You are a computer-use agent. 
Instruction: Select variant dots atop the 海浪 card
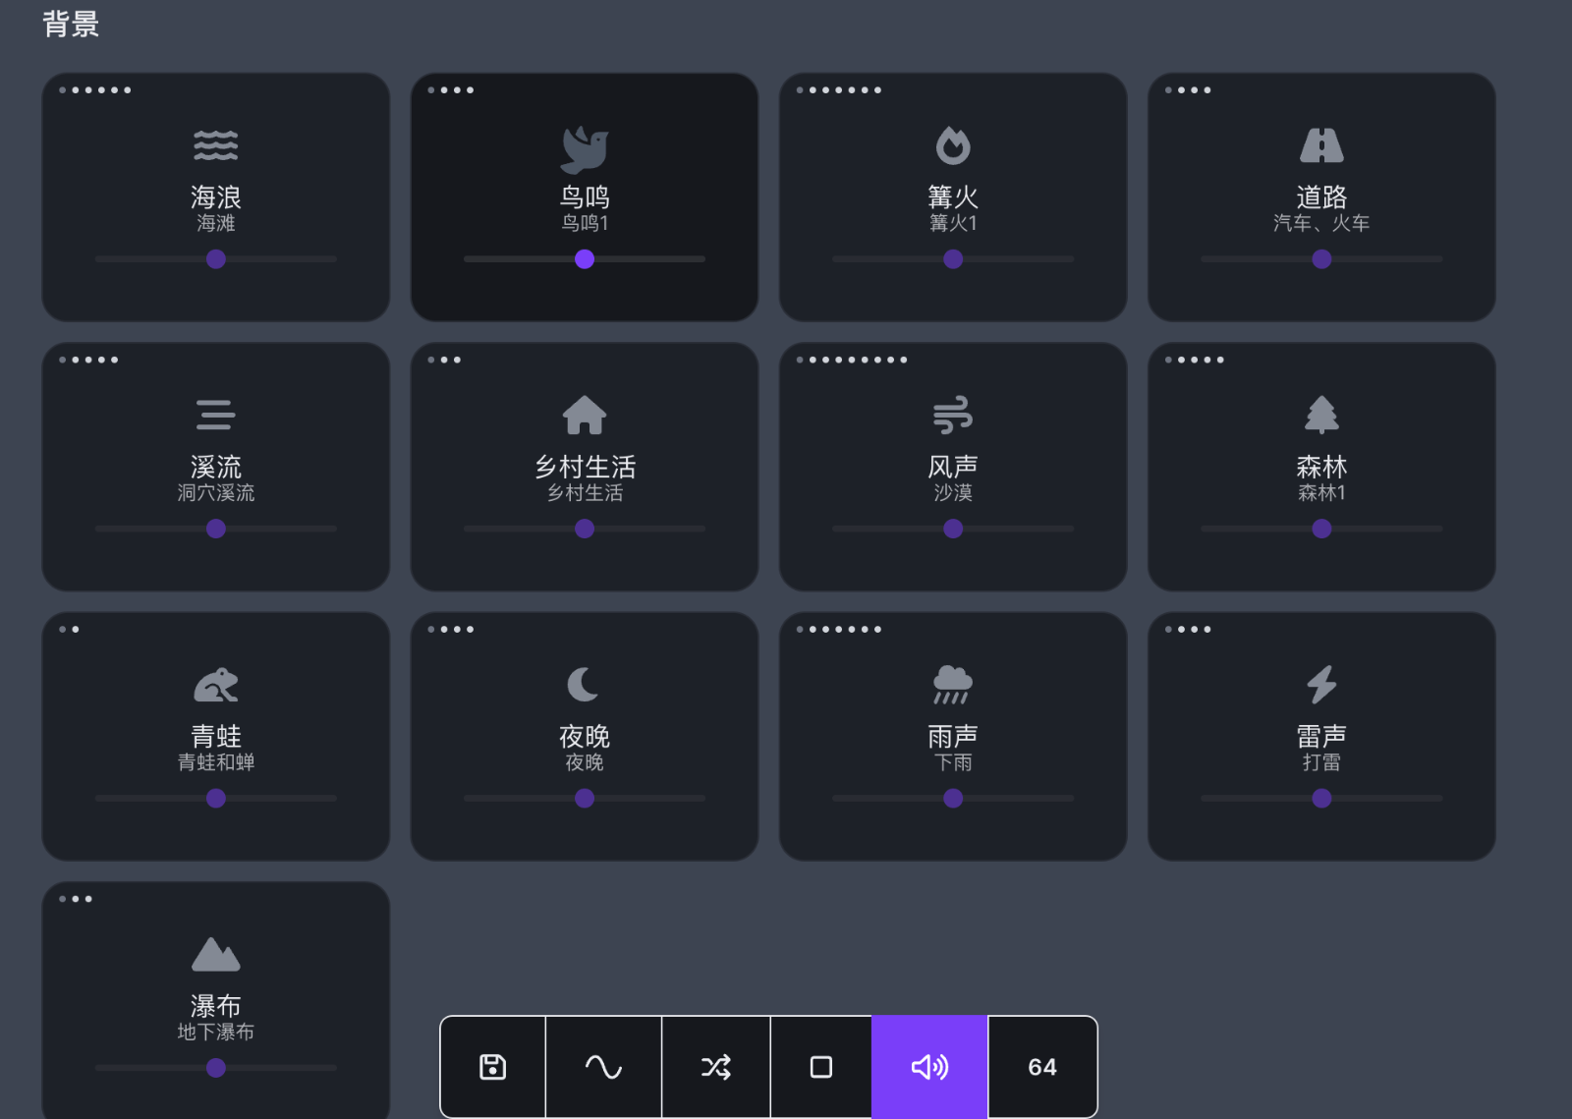tap(95, 90)
